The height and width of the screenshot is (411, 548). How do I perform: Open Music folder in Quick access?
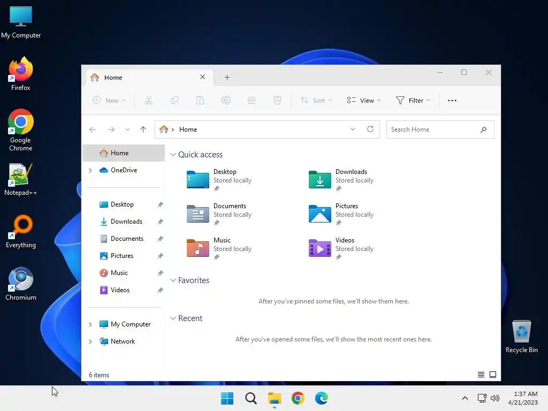pos(220,248)
